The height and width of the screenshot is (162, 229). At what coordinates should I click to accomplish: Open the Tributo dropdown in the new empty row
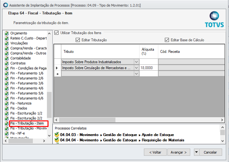(x=136, y=74)
